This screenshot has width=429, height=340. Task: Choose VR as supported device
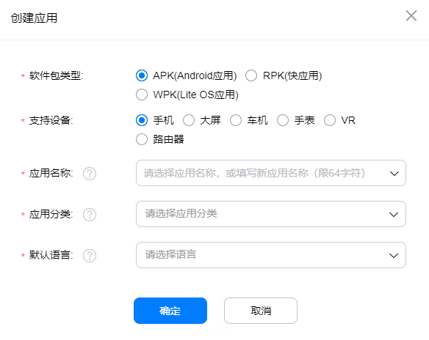pyautogui.click(x=330, y=120)
